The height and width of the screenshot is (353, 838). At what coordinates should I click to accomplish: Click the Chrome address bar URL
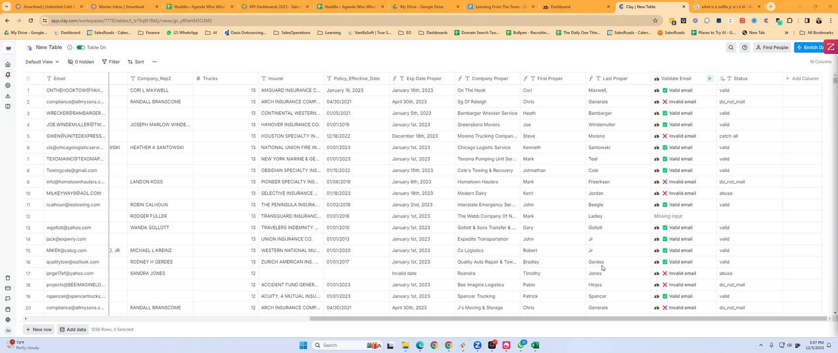point(132,21)
